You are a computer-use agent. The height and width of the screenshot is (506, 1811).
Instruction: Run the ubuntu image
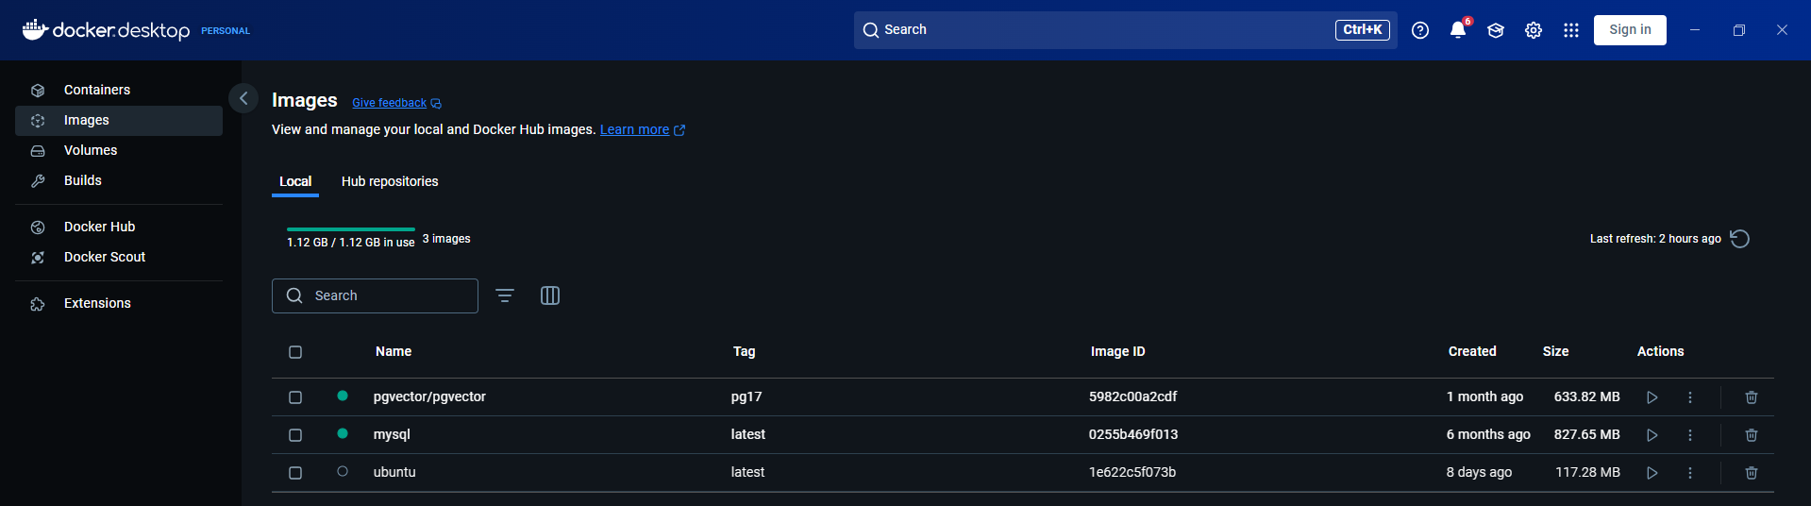point(1652,473)
